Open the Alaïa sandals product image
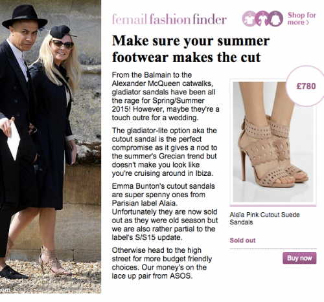The height and width of the screenshot is (302, 324). [x=273, y=142]
